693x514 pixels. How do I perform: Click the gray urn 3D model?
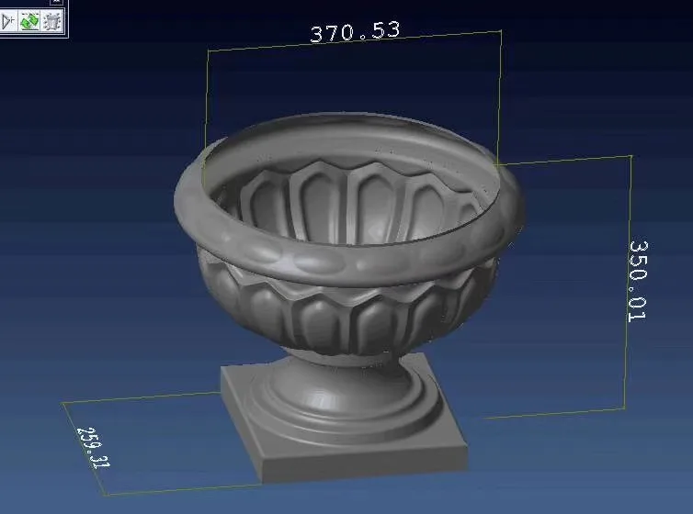click(348, 296)
